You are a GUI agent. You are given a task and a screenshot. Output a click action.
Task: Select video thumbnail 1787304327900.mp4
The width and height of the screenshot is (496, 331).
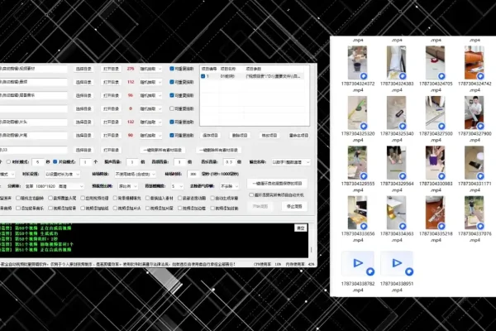475,113
